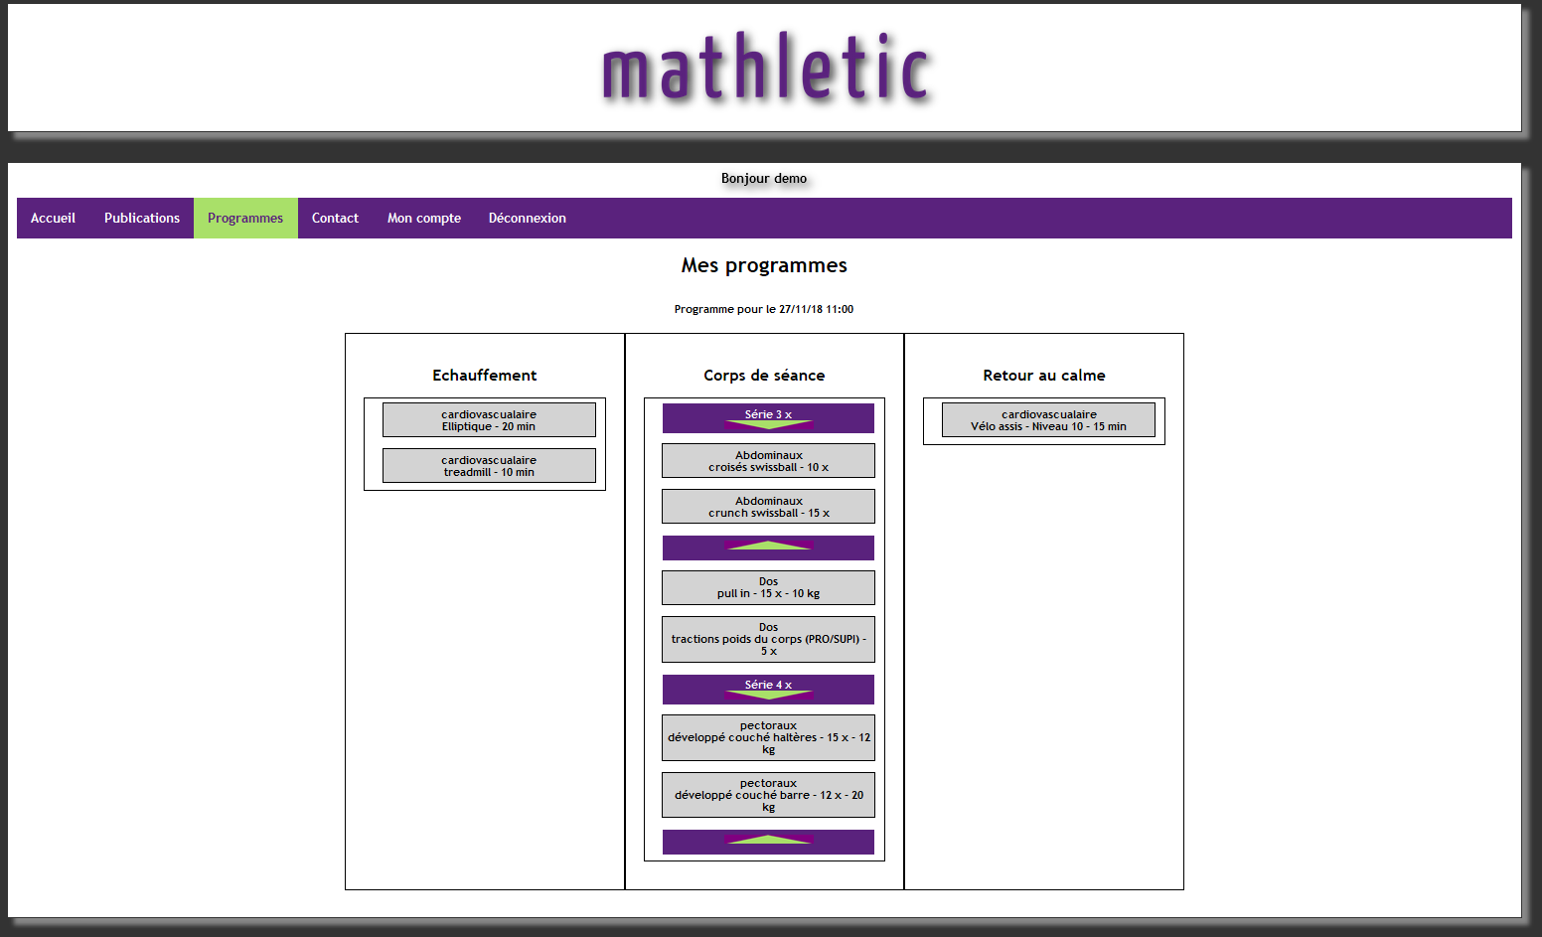Select Dos tractions poids du corps exercise

[768, 639]
